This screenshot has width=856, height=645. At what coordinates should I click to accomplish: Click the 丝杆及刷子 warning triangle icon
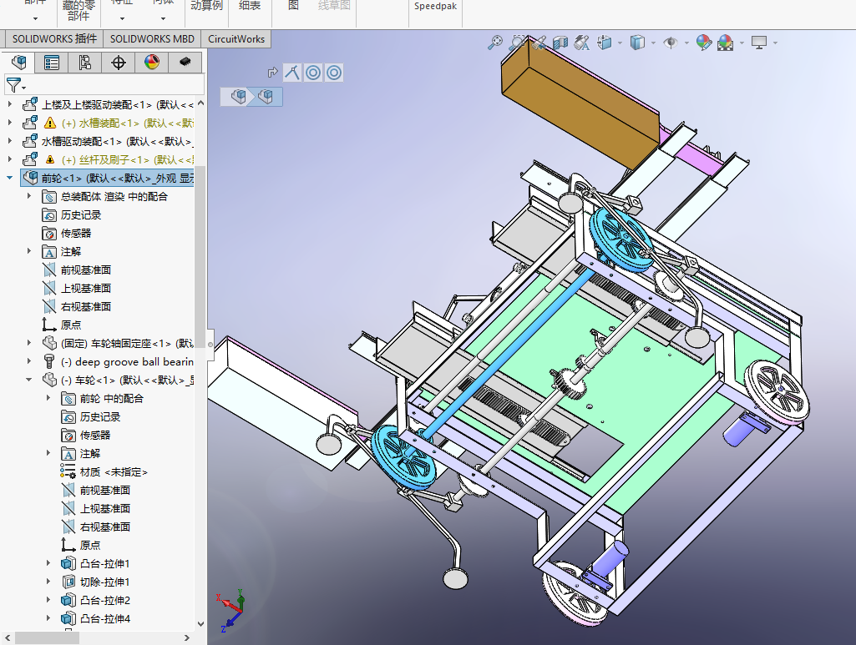[x=49, y=159]
